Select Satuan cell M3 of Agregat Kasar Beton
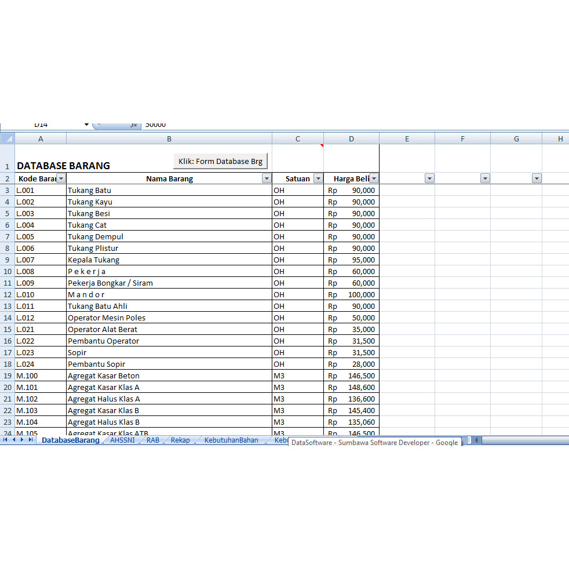The width and height of the screenshot is (569, 569). point(298,375)
